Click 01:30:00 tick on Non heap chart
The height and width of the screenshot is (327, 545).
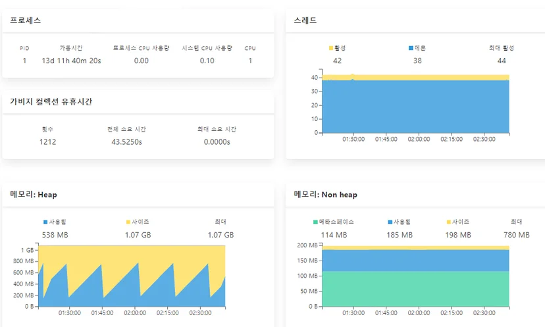pos(353,313)
